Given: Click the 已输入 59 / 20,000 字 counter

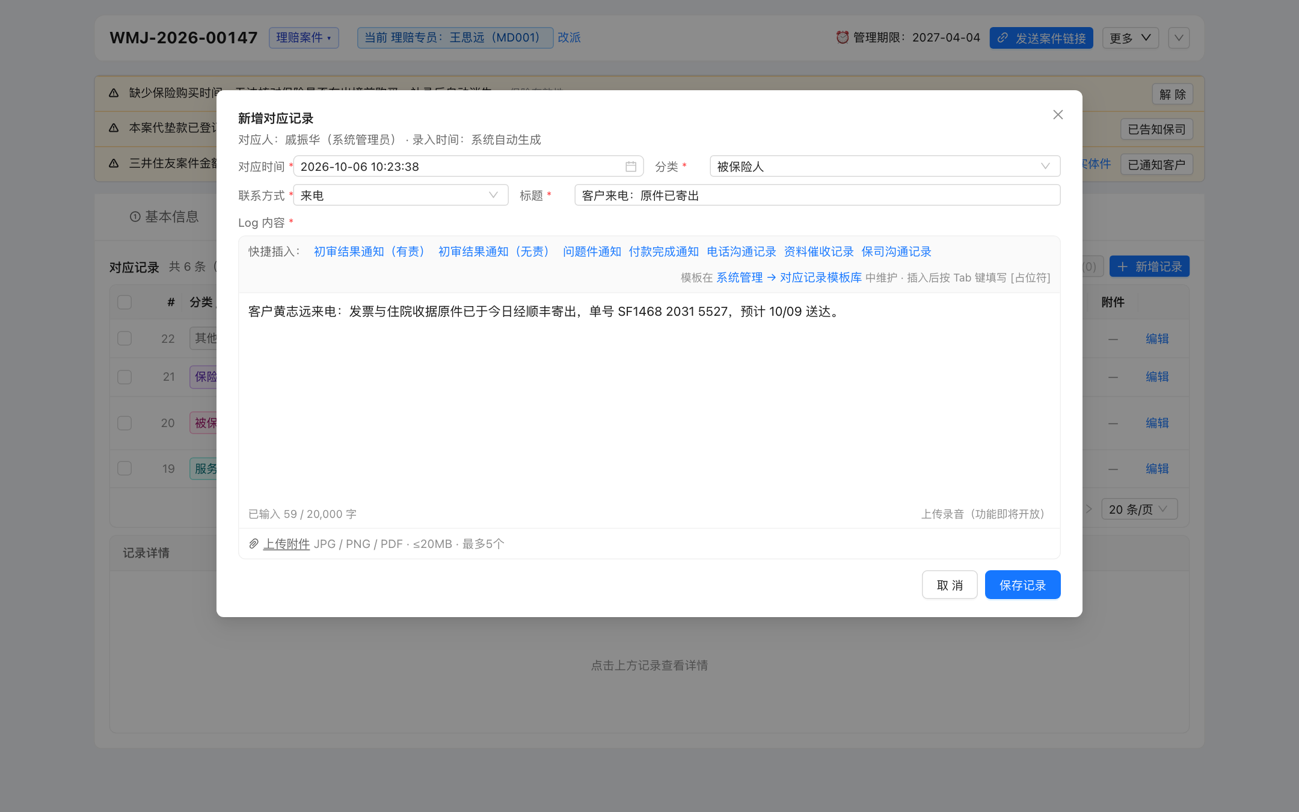Looking at the screenshot, I should [x=302, y=514].
